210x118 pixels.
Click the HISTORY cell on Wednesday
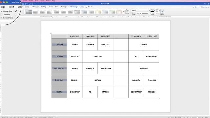[x=144, y=69]
